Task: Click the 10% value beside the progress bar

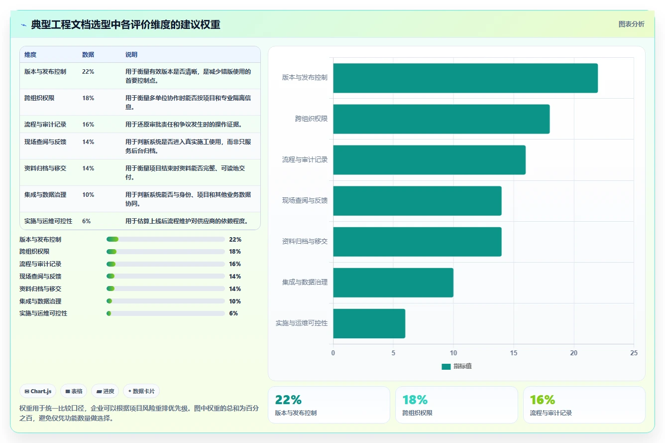Action: click(235, 301)
